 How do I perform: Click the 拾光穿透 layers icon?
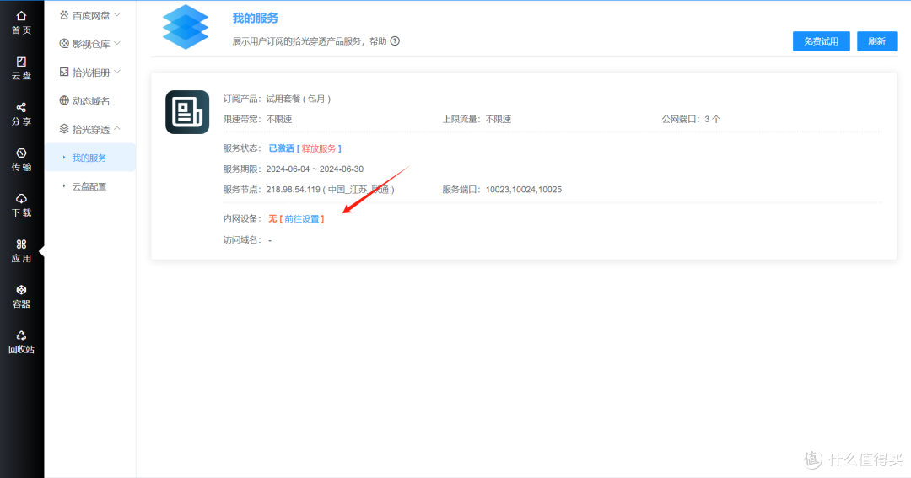(x=64, y=129)
